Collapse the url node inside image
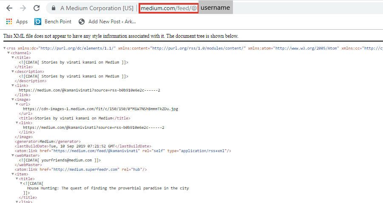This screenshot has width=383, height=203. tap(17, 104)
